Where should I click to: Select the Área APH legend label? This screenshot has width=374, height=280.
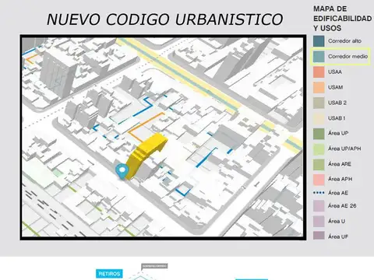pyautogui.click(x=340, y=179)
